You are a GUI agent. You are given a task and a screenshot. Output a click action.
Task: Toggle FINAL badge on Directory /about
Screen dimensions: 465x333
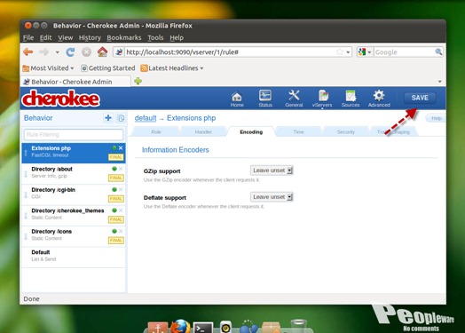tap(116, 178)
